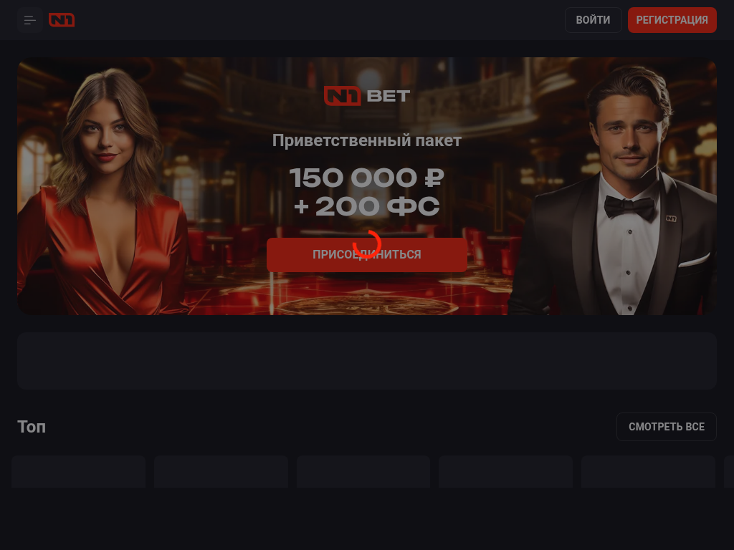Screen dimensions: 734x550
Task: Open the РЕГИСТРАЦИЯ sign-up button
Action: pos(672,20)
